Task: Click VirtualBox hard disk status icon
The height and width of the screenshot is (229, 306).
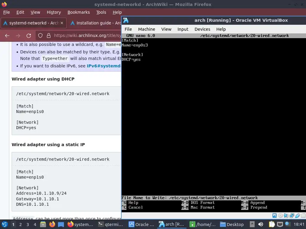Action: tap(274, 215)
